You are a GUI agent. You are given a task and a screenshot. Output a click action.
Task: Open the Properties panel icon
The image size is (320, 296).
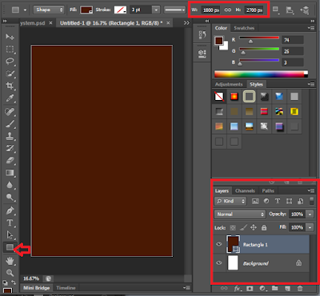[202, 54]
